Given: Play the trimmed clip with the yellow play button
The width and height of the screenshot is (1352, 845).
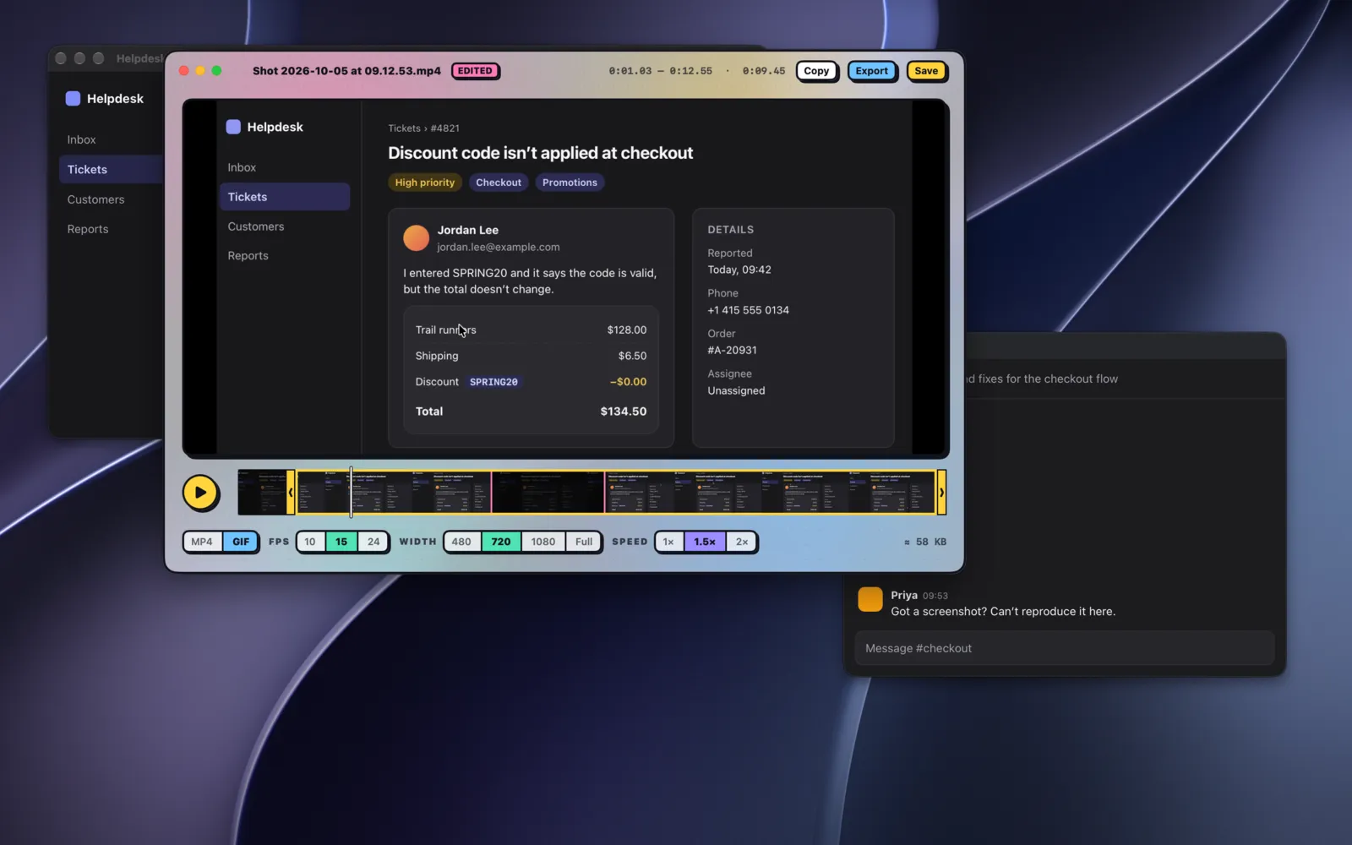Looking at the screenshot, I should point(200,493).
